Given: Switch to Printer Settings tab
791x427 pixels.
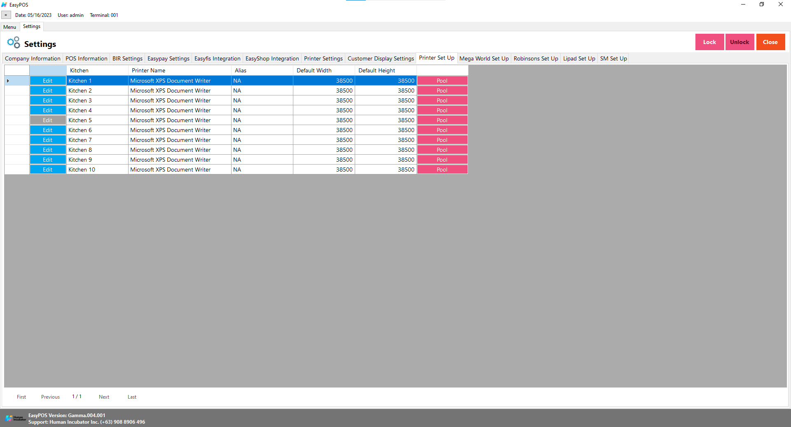Looking at the screenshot, I should 323,58.
